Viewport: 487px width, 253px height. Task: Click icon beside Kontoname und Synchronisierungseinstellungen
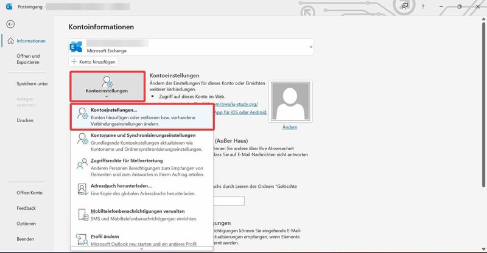tap(83, 139)
